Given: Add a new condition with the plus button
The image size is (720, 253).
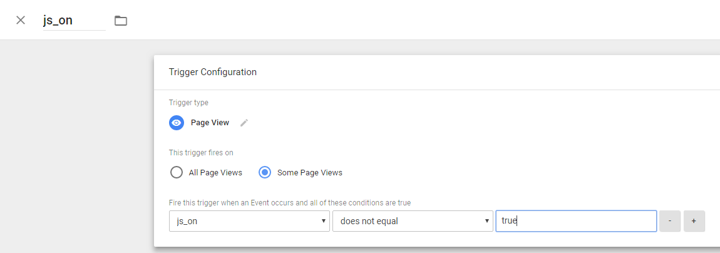Looking at the screenshot, I should [x=694, y=221].
